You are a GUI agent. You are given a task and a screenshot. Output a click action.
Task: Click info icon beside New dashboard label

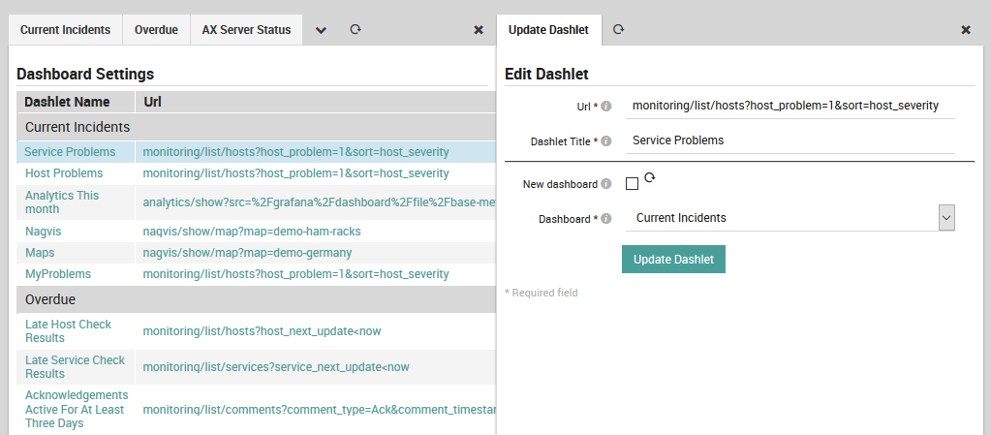click(x=606, y=183)
